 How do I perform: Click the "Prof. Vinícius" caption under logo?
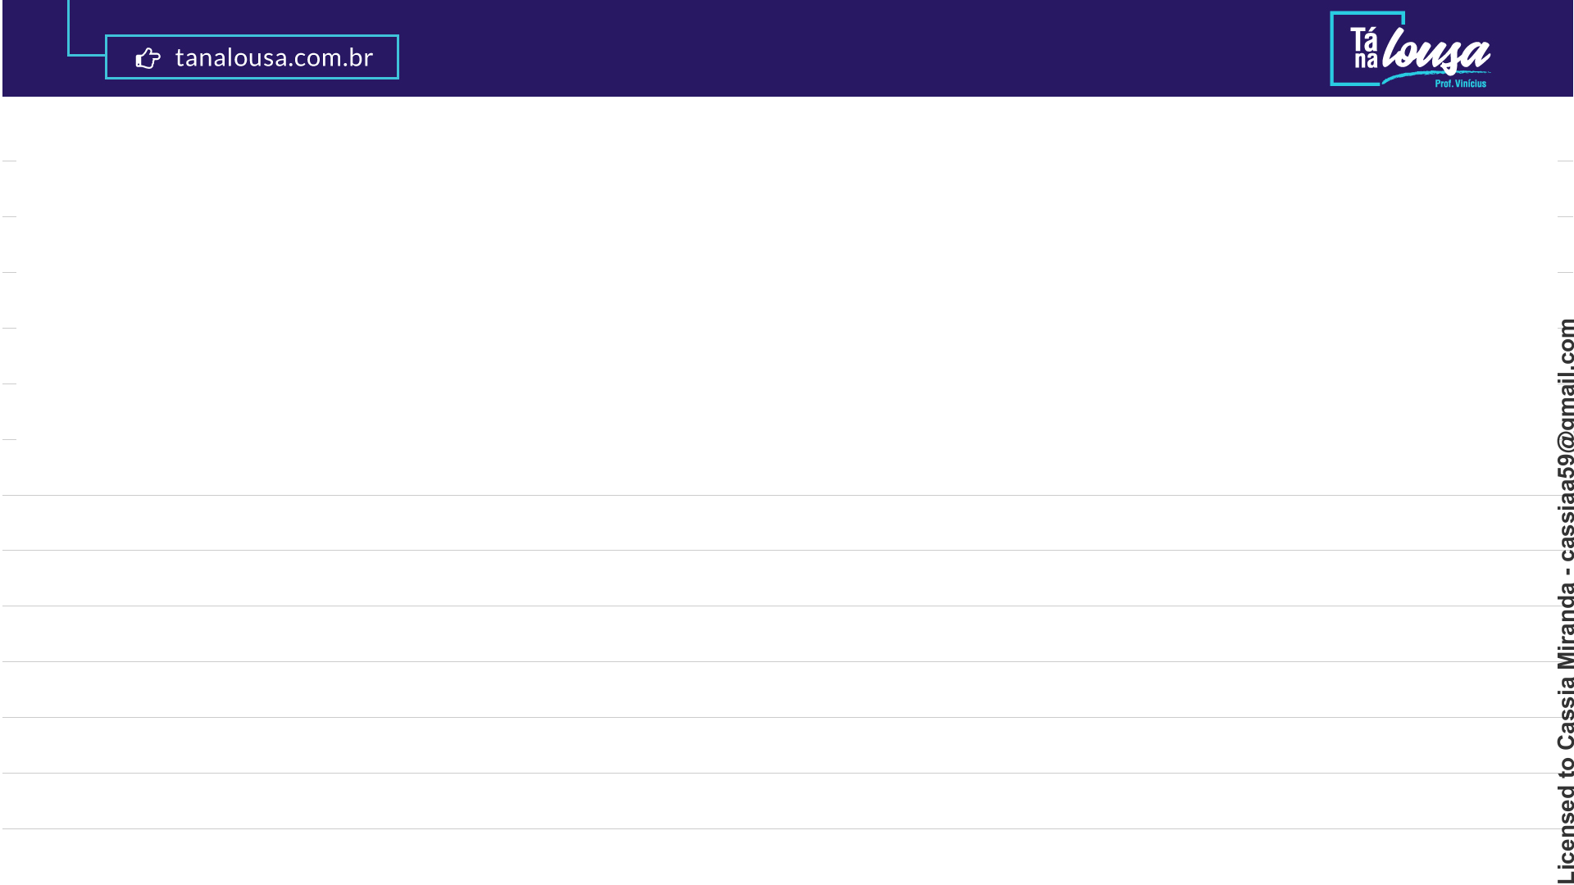point(1460,84)
